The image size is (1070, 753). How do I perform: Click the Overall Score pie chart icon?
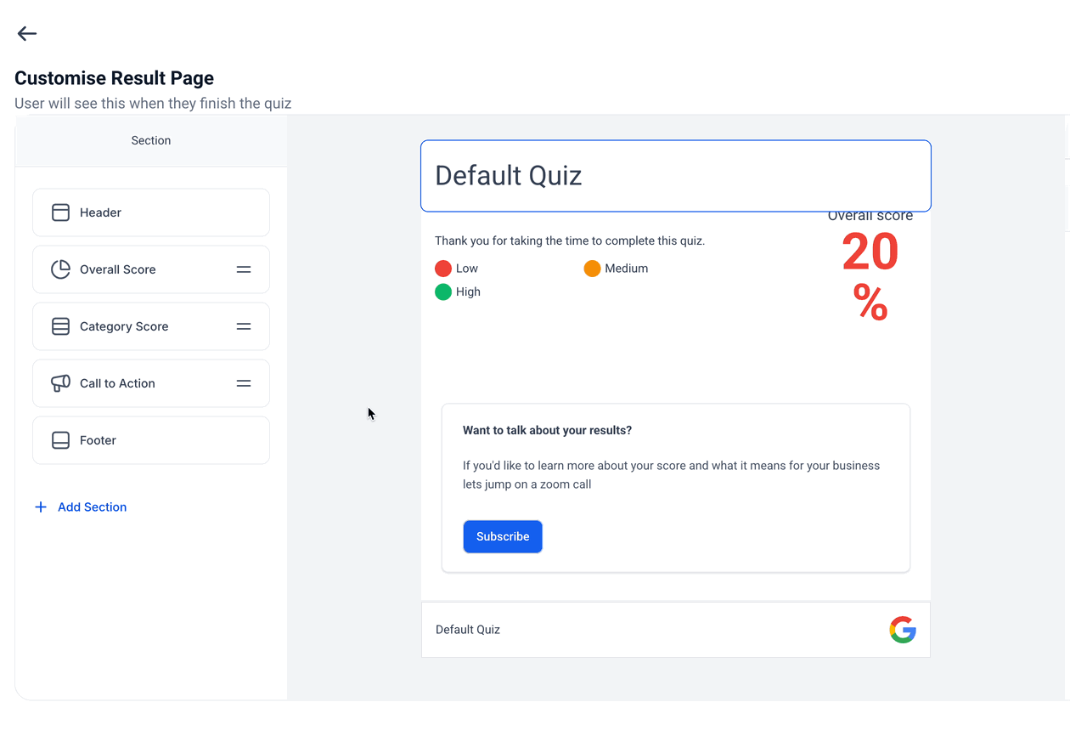[60, 269]
